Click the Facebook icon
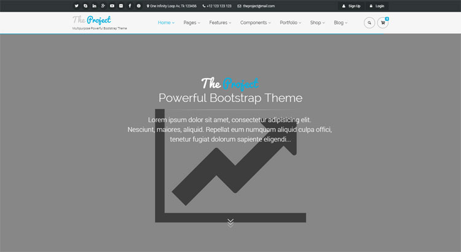 [130, 6]
